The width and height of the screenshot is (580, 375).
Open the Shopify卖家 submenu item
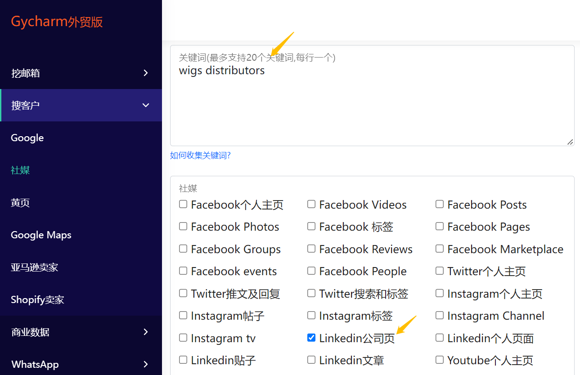click(37, 299)
